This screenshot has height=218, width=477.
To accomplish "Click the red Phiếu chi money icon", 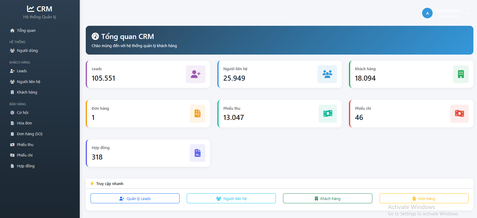I will point(459,114).
